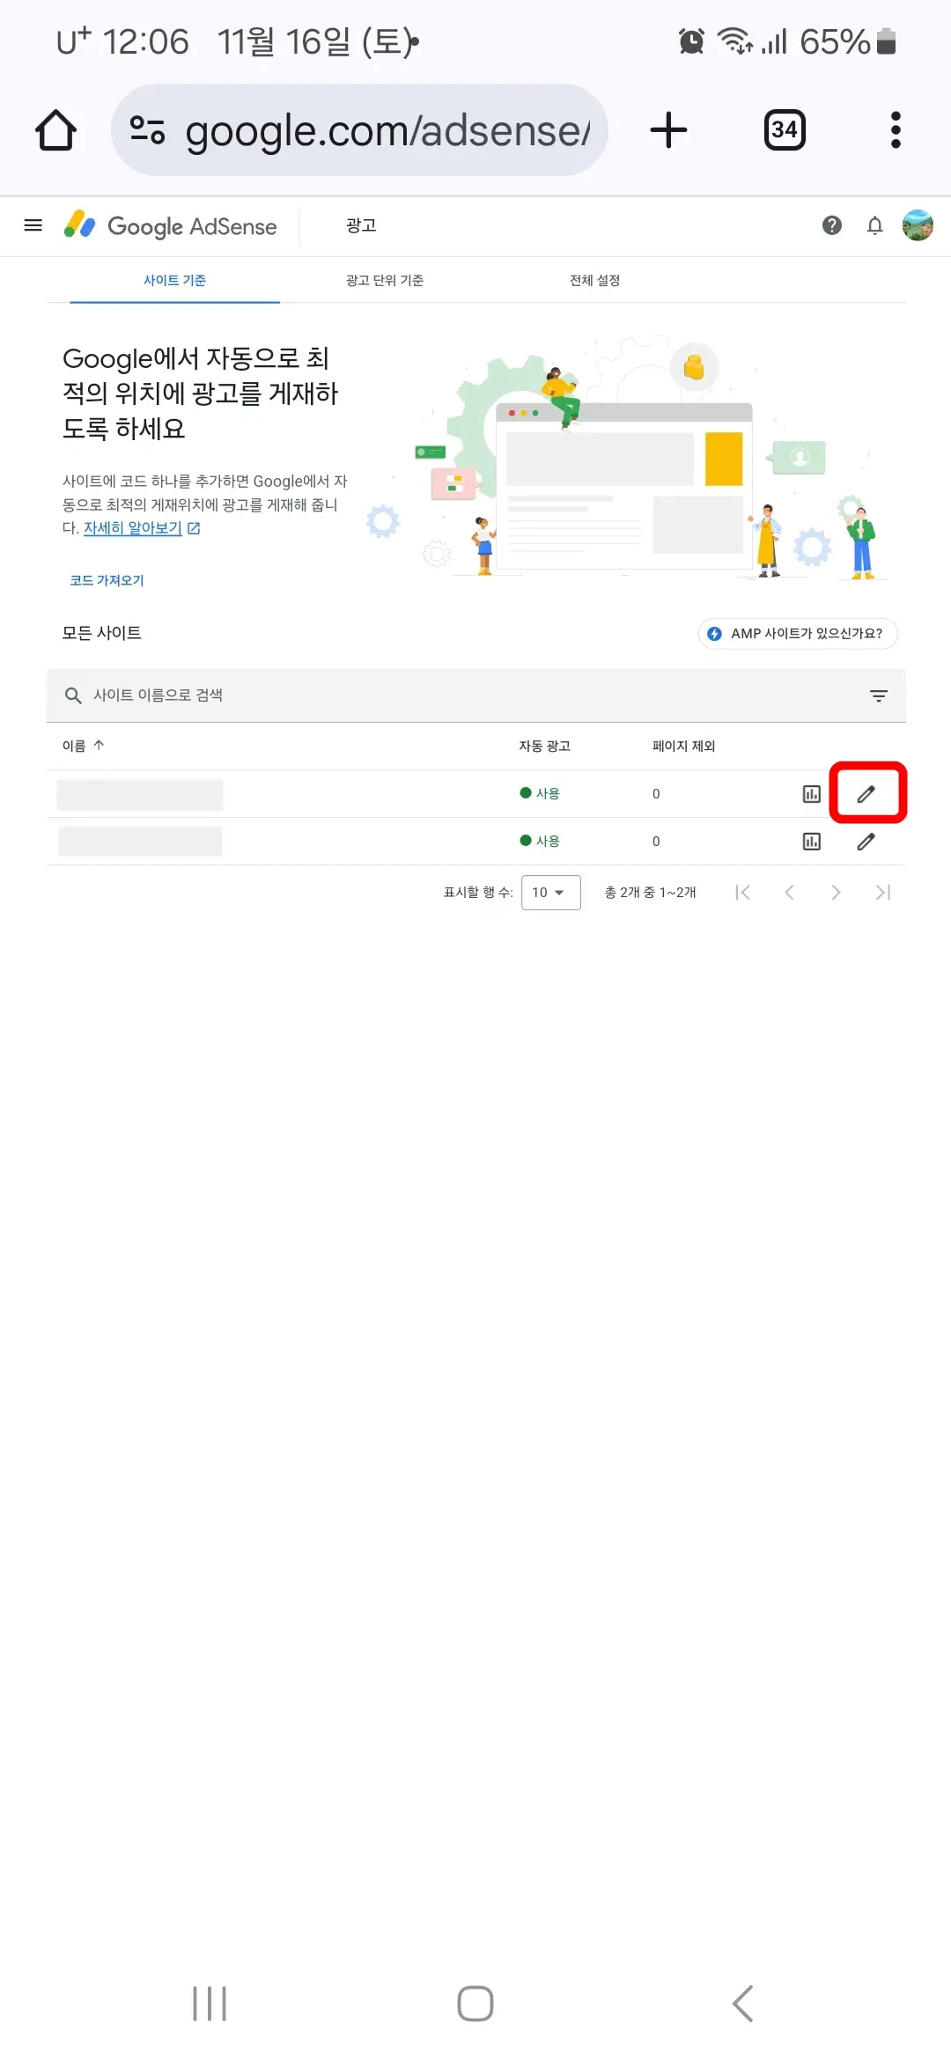The width and height of the screenshot is (951, 2060).
Task: Go to the next page of results
Action: pyautogui.click(x=836, y=893)
